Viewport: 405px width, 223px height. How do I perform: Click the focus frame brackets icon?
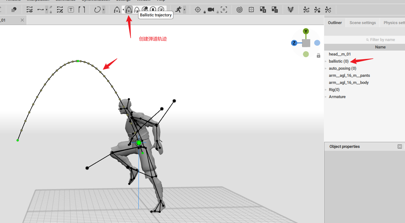(224, 10)
